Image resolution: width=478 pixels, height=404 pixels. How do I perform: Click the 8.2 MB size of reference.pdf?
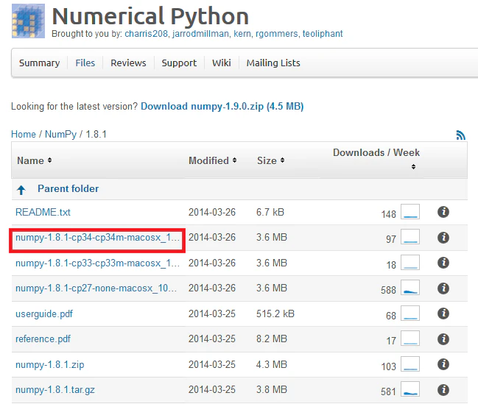[272, 339]
